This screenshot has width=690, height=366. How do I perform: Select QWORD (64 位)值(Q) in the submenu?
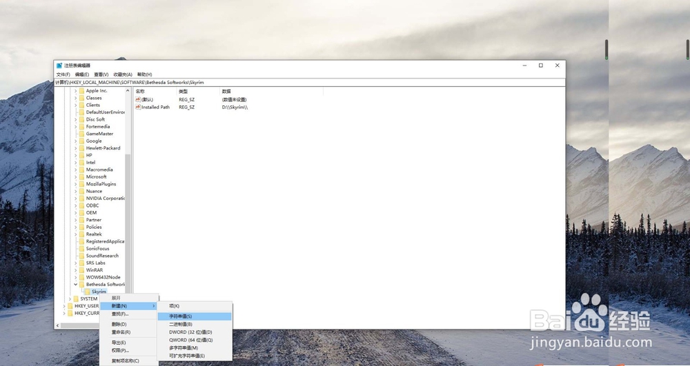pos(195,340)
